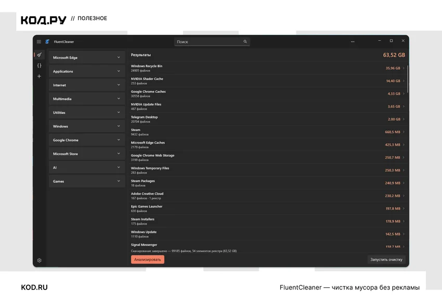Expand the Windows category
Image resolution: width=442 pixels, height=302 pixels.
pos(87,126)
